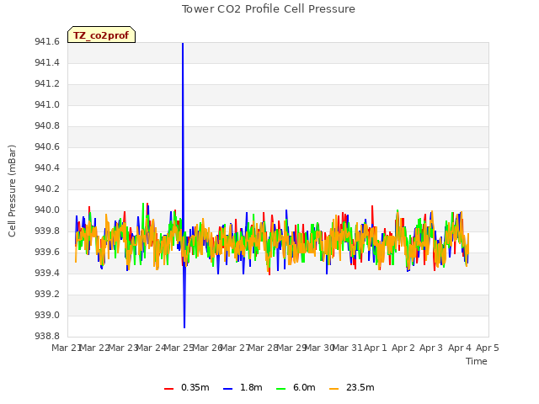Click the 941.2 y-axis tick label
This screenshot has height=404, width=539.
(x=47, y=83)
